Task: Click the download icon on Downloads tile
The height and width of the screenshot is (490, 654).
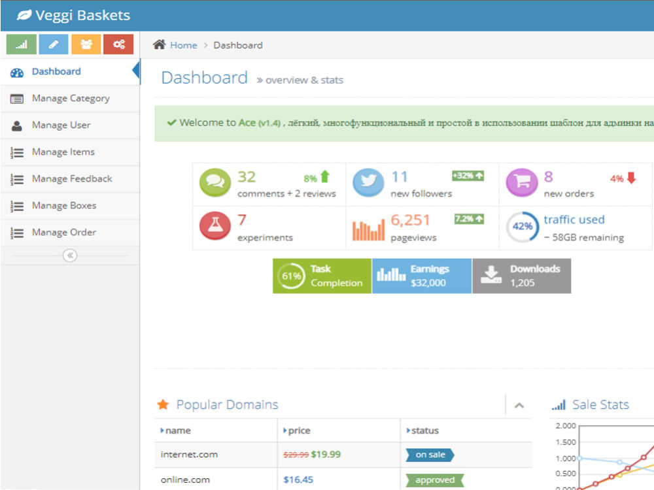Action: pos(491,274)
